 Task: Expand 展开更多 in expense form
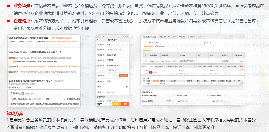click(x=112, y=70)
